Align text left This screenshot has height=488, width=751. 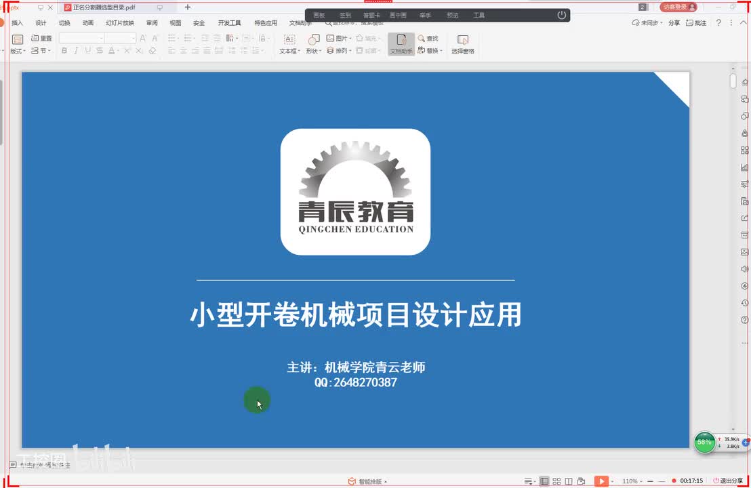click(x=171, y=50)
